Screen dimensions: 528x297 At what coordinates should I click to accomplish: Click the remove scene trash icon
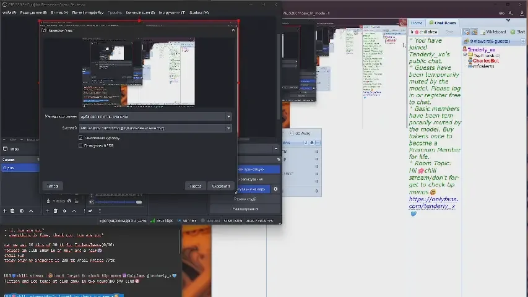tap(13, 211)
